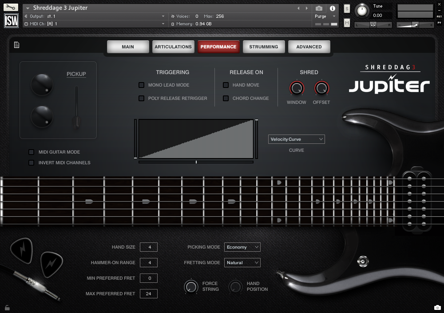Image resolution: width=444 pixels, height=313 pixels.
Task: Open the Purge dropdown menu
Action: [321, 16]
